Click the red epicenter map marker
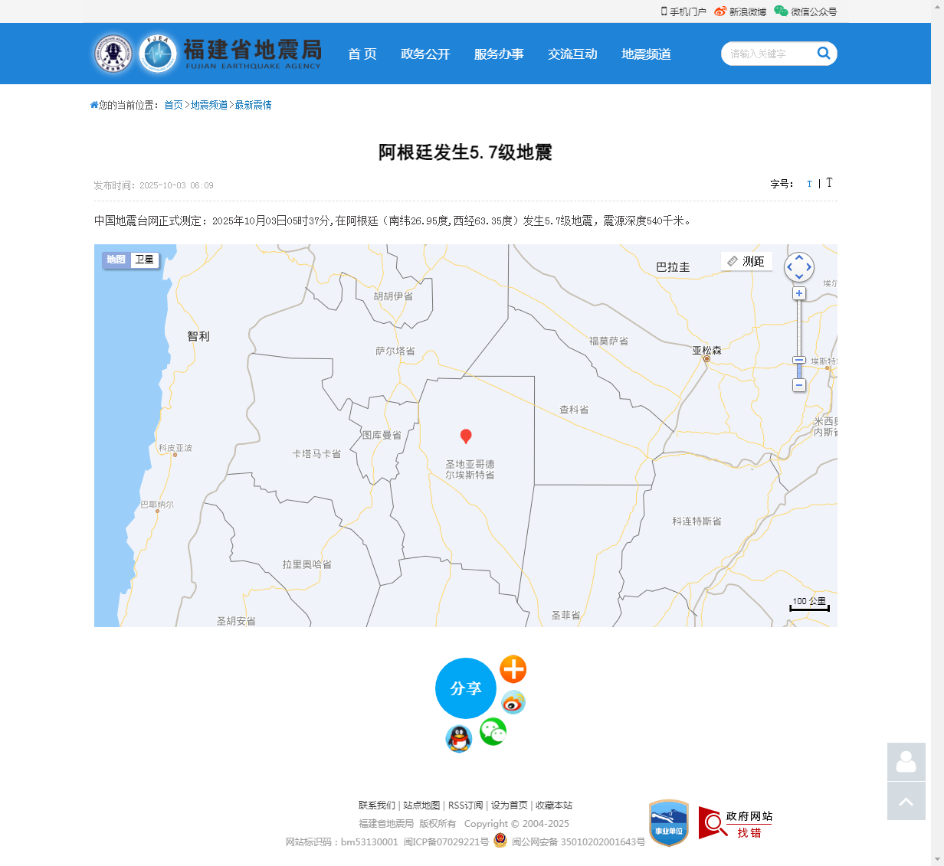Screen dimensions: 944x866 [x=465, y=436]
